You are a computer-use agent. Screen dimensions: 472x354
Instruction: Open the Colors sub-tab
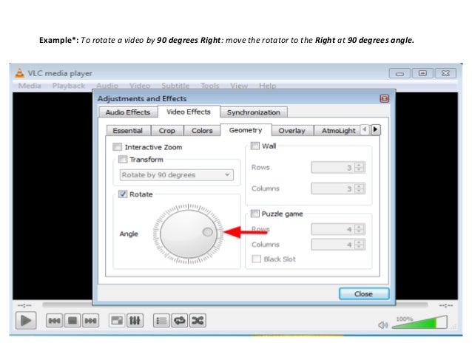pyautogui.click(x=202, y=131)
